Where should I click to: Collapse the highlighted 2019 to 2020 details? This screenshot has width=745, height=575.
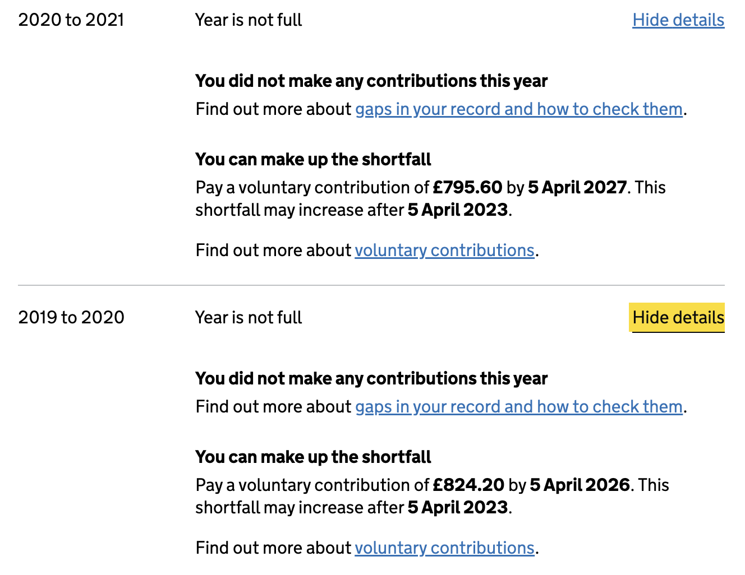point(678,318)
